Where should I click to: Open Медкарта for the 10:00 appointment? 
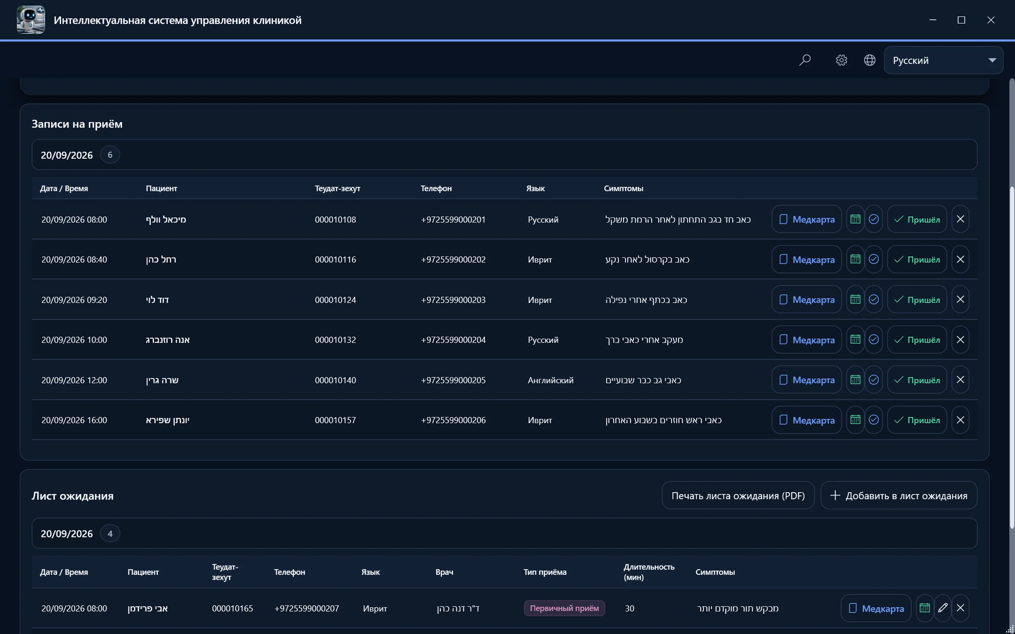pos(807,340)
